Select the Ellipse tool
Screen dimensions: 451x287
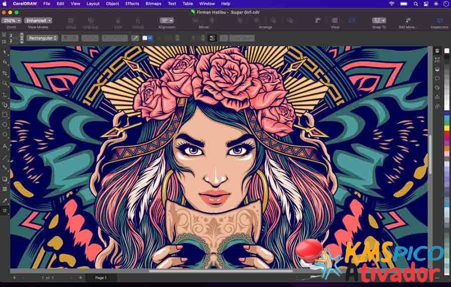tap(5, 124)
